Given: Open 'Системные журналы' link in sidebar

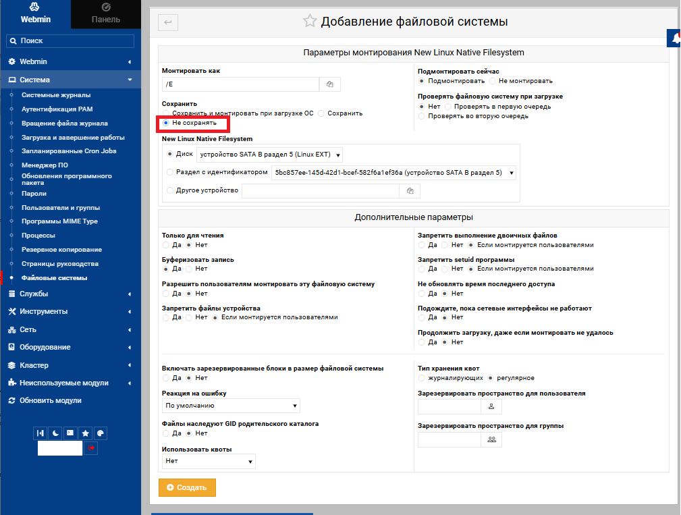Looking at the screenshot, I should pyautogui.click(x=56, y=95).
